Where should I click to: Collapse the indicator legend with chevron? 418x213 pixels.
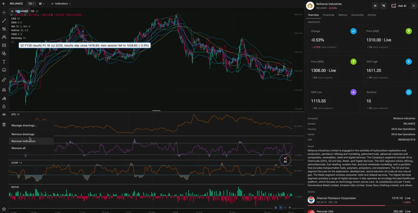[x=13, y=42]
